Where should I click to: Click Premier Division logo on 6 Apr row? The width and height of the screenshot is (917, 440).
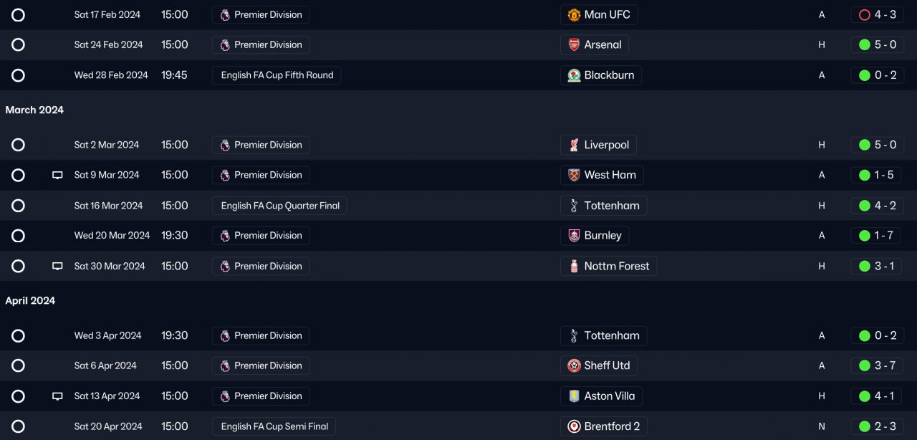click(225, 366)
